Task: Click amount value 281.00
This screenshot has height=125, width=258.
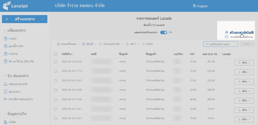Action: (x=211, y=61)
